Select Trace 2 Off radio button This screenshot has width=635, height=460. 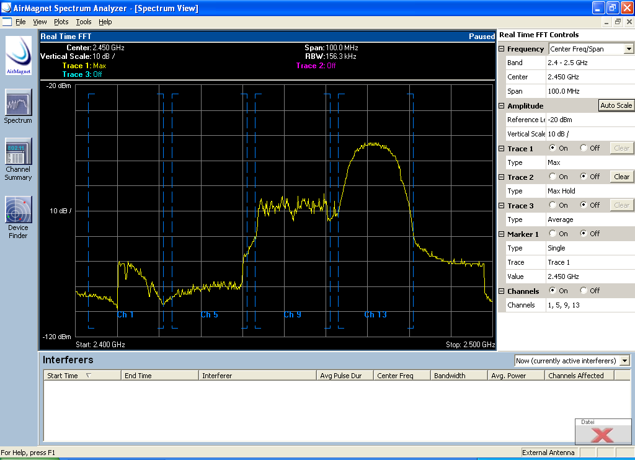click(x=584, y=177)
